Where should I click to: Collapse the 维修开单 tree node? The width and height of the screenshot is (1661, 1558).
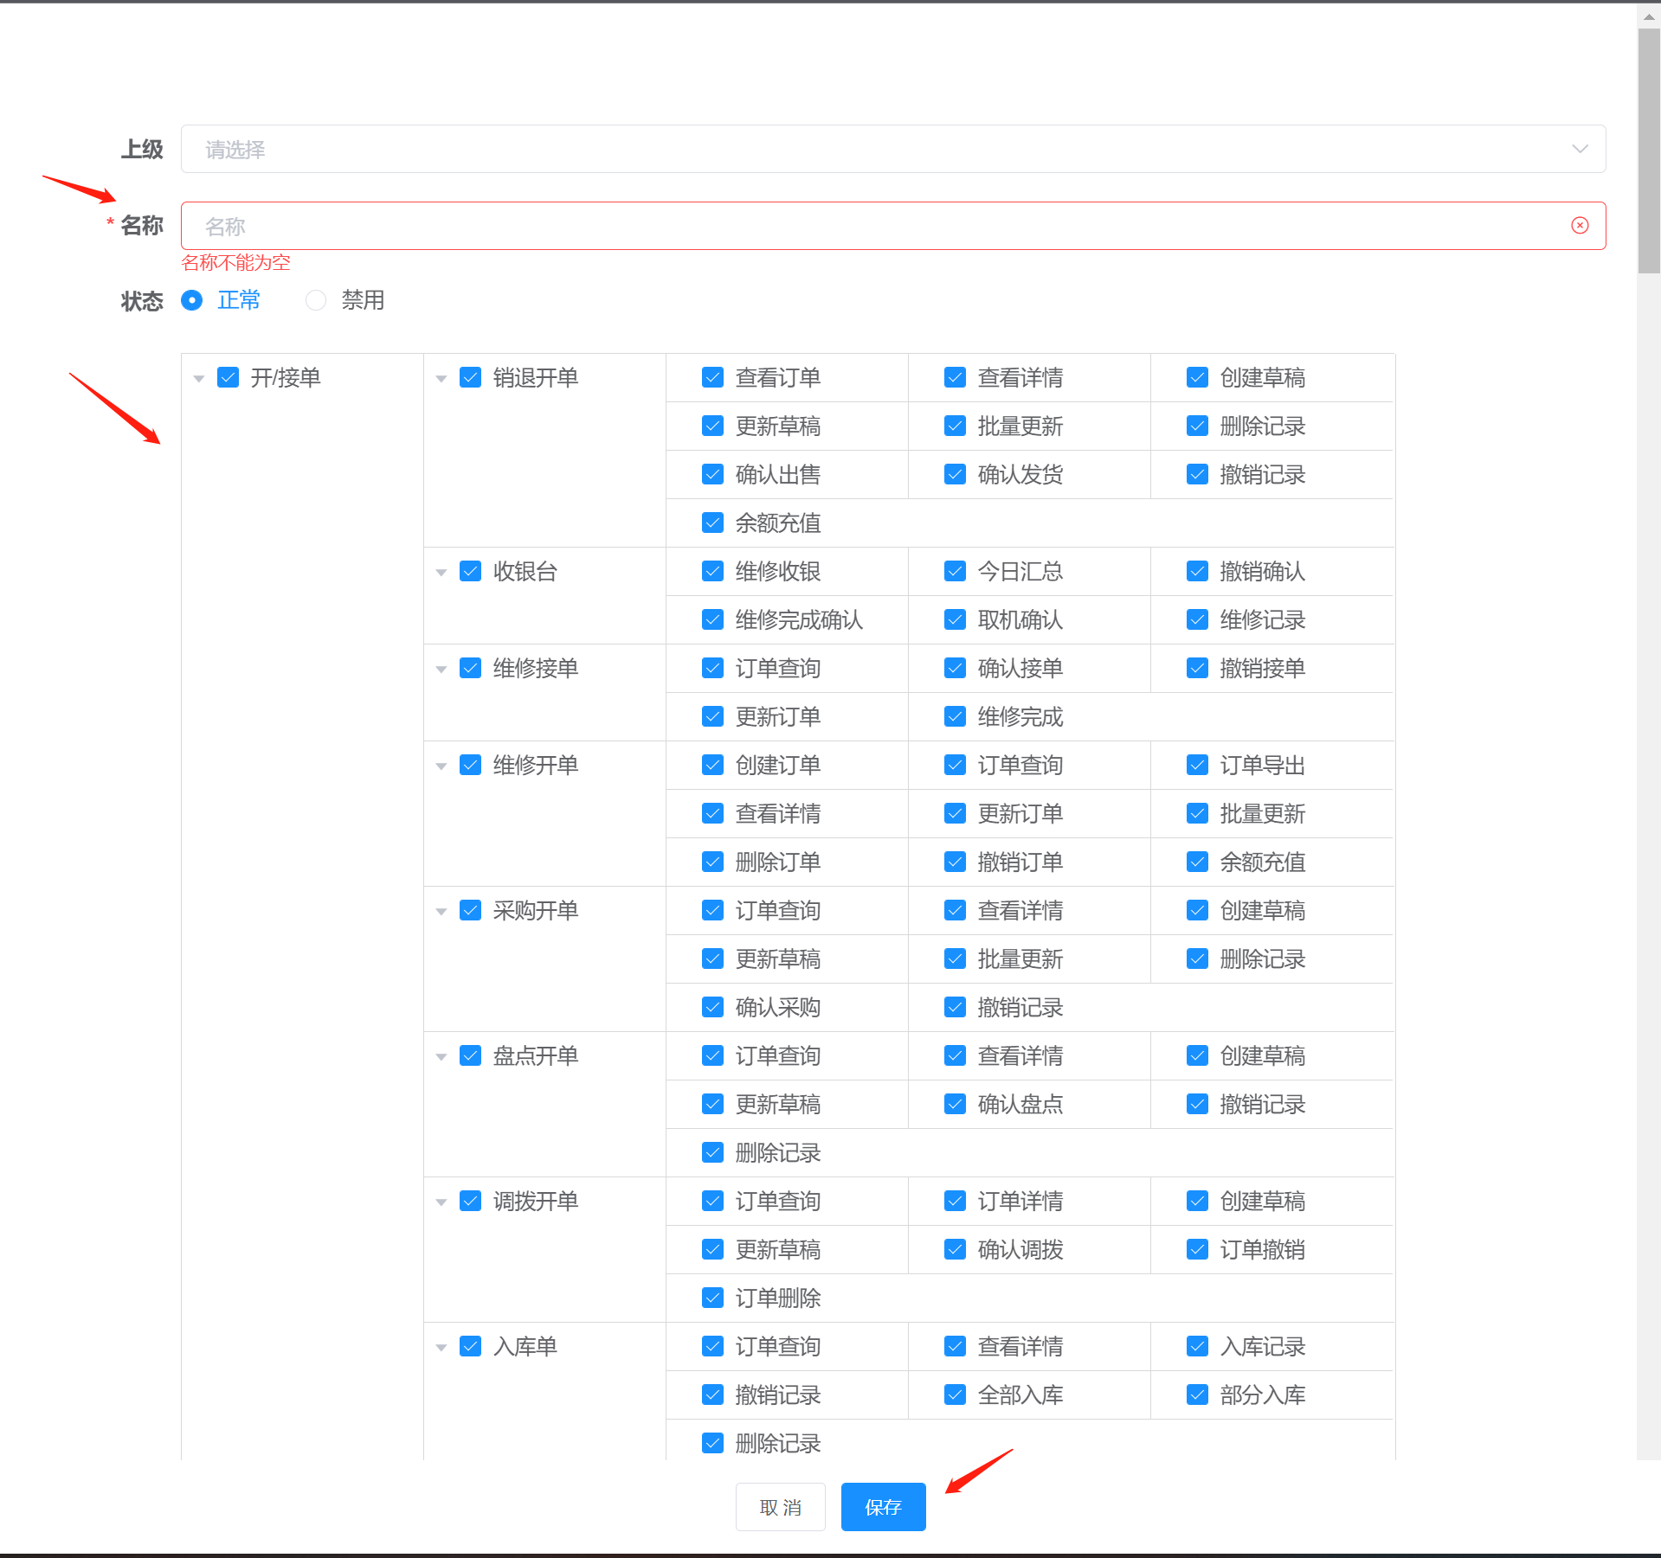pyautogui.click(x=441, y=766)
